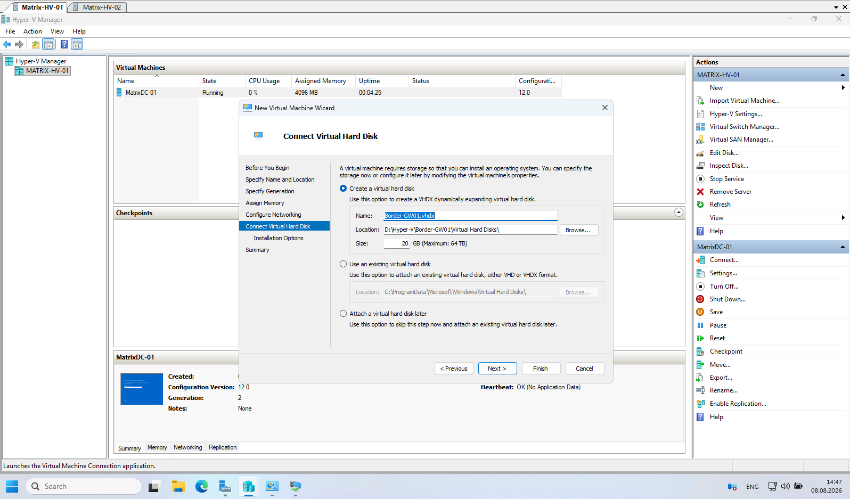The height and width of the screenshot is (499, 850).
Task: Expand the View submenu in Actions
Action: [x=843, y=218]
